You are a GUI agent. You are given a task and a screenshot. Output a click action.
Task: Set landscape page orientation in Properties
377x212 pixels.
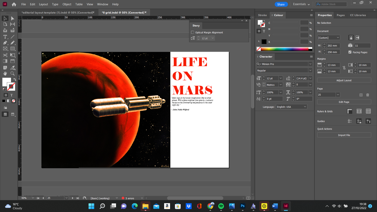tap(357, 38)
